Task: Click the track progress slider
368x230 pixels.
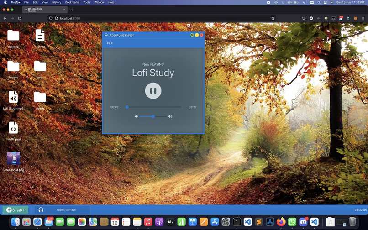Action: pos(153,107)
